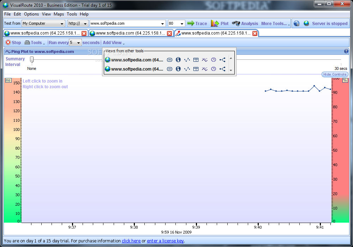Click the ping plot icon in second Views row
This screenshot has height=247, width=353.
tap(205, 69)
